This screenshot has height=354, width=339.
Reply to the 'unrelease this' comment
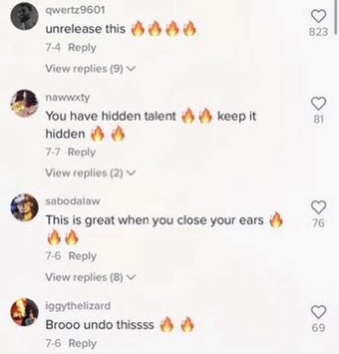(82, 48)
